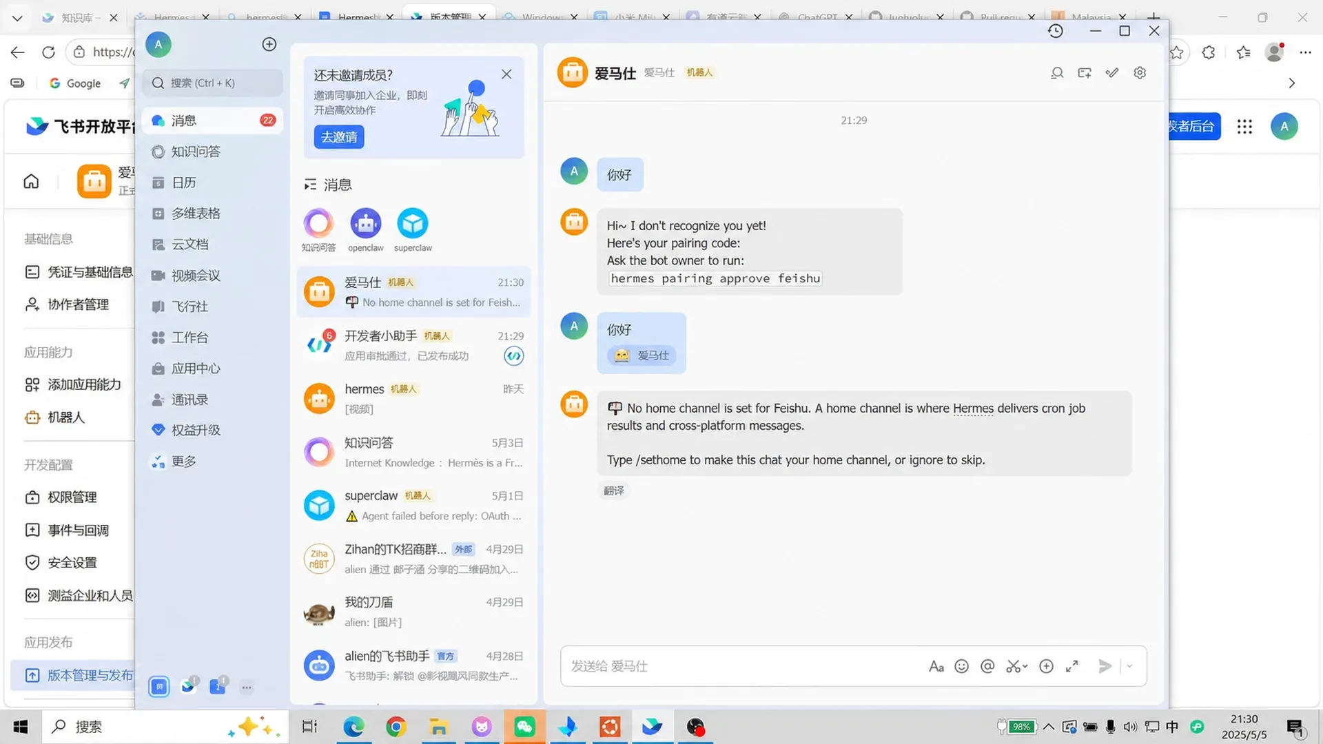Open 安全设置 in browser page
This screenshot has width=1323, height=744.
tap(62, 563)
